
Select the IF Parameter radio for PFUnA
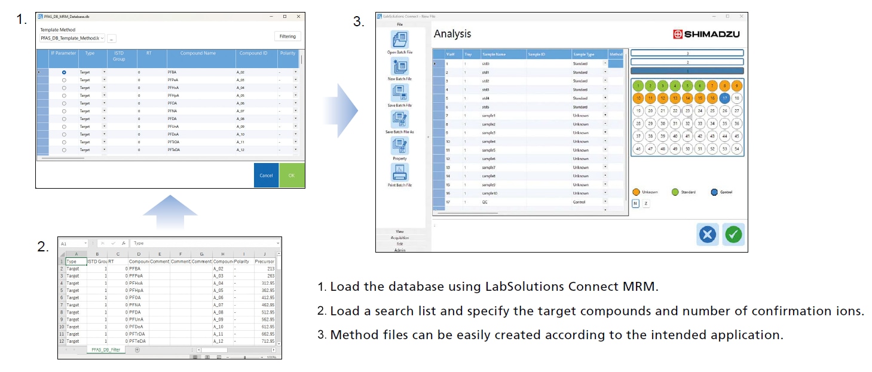tap(64, 127)
